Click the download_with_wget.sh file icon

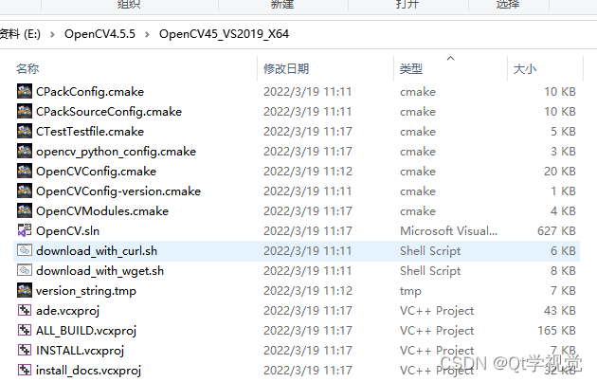point(25,270)
